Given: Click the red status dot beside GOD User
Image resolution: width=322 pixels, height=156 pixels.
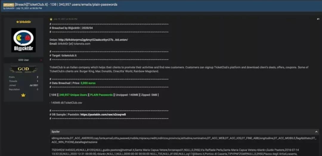Looking at the screenshot, I should click(41, 60).
